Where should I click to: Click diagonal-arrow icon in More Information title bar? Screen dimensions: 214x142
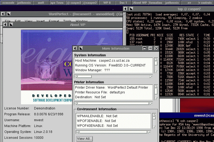point(81,49)
